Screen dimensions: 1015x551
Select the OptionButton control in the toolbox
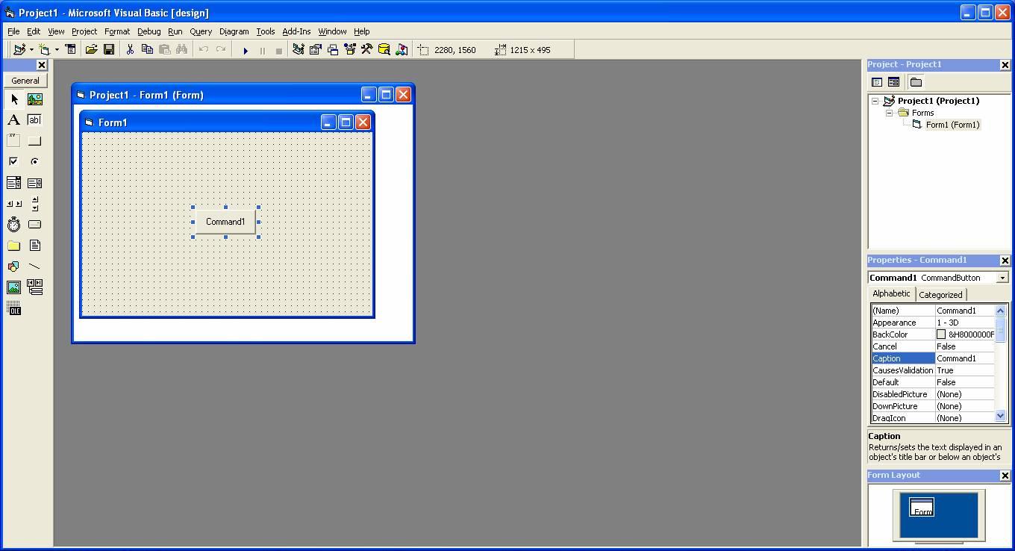[34, 161]
